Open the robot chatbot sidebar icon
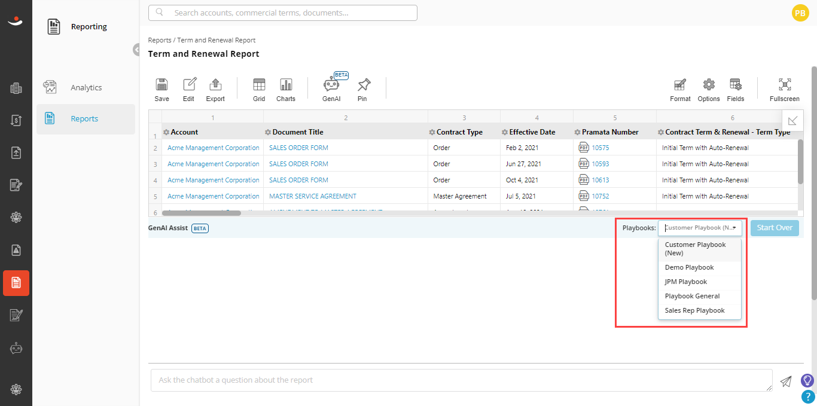The width and height of the screenshot is (817, 406). [x=16, y=348]
